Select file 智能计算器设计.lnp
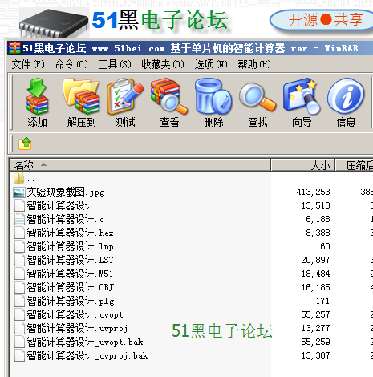Screen dimensions: 373x377 (70, 246)
